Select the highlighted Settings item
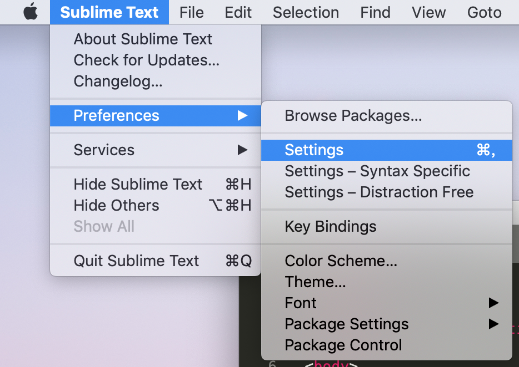Screen dimensions: 519x367 tap(314, 150)
